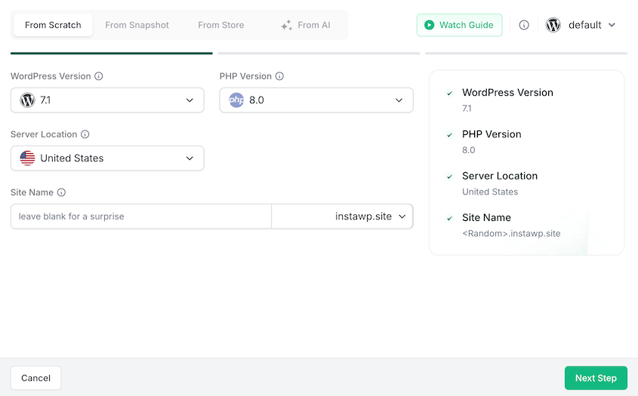Click the sparkle icon on From AI tab
Screen dimensions: 638x396
coord(286,25)
